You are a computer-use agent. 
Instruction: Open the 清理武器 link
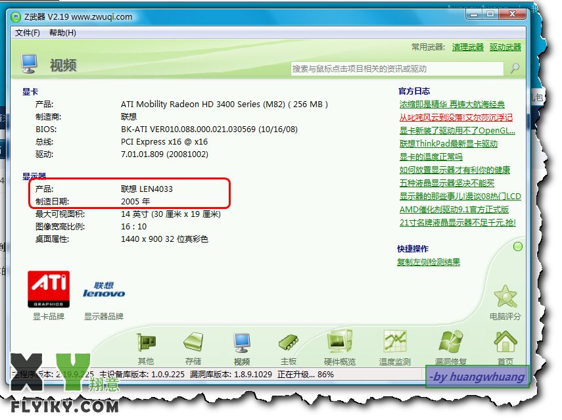(x=468, y=47)
